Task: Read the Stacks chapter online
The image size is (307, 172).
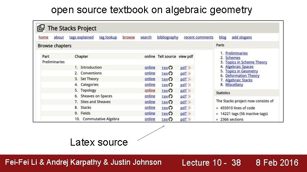Action: click(150, 107)
